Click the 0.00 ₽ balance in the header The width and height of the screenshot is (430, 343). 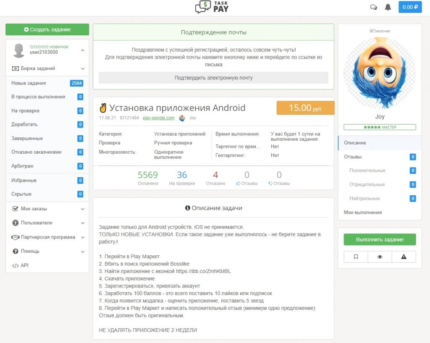tap(409, 7)
